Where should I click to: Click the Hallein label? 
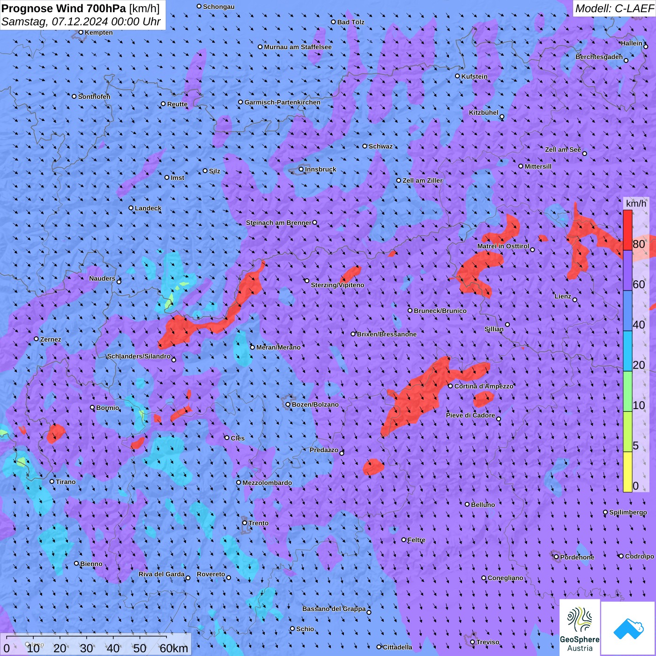click(x=631, y=43)
